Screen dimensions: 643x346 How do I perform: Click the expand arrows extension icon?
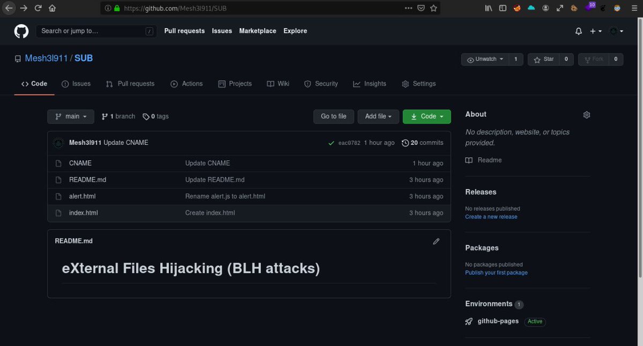click(560, 8)
